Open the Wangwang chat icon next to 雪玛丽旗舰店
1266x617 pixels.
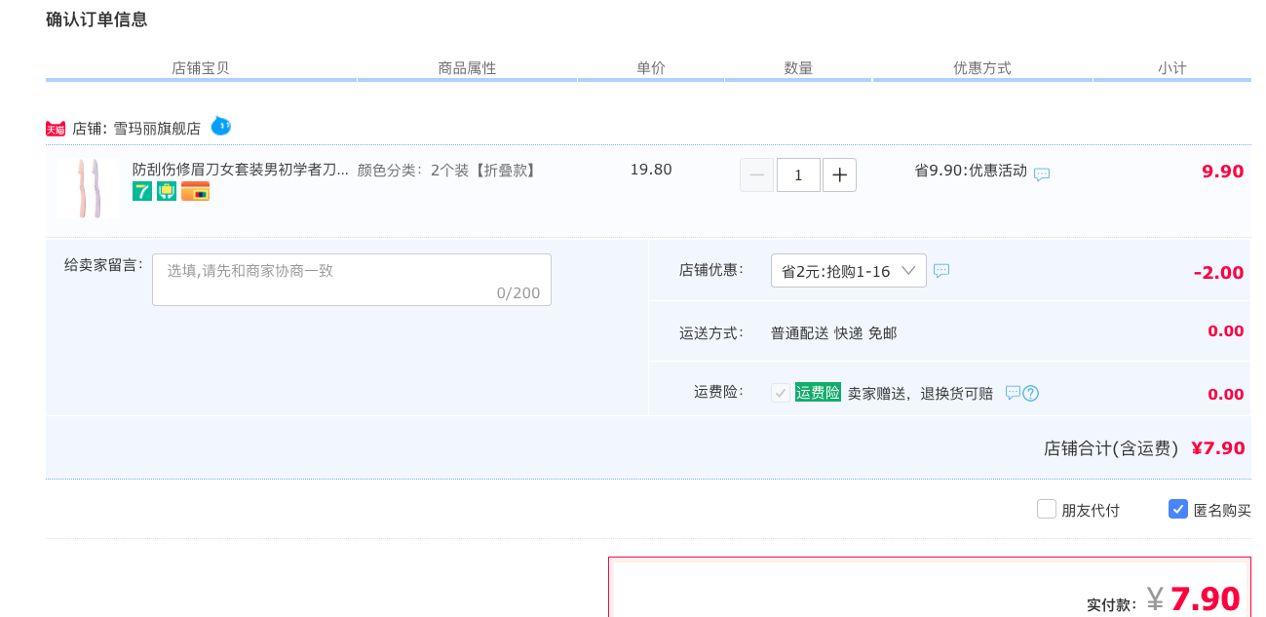coord(221,126)
